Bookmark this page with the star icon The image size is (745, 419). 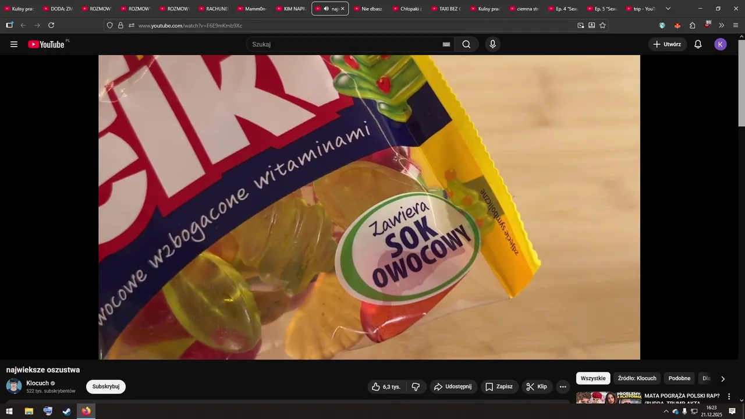(602, 26)
